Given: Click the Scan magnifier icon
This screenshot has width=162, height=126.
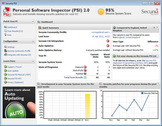Looking at the screenshot, I should 5,35.
